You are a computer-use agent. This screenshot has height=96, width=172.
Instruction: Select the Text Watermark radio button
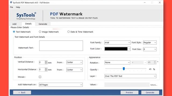pos(14,32)
